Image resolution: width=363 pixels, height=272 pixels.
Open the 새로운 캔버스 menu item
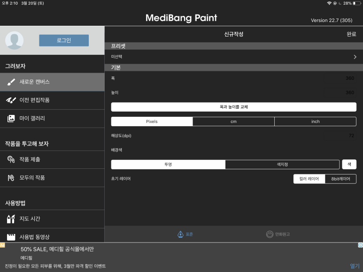[x=52, y=82]
